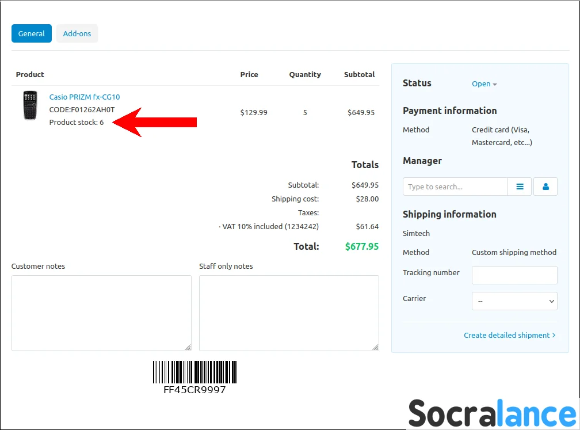Click the green Total amount $677.95
580x430 pixels.
click(361, 246)
